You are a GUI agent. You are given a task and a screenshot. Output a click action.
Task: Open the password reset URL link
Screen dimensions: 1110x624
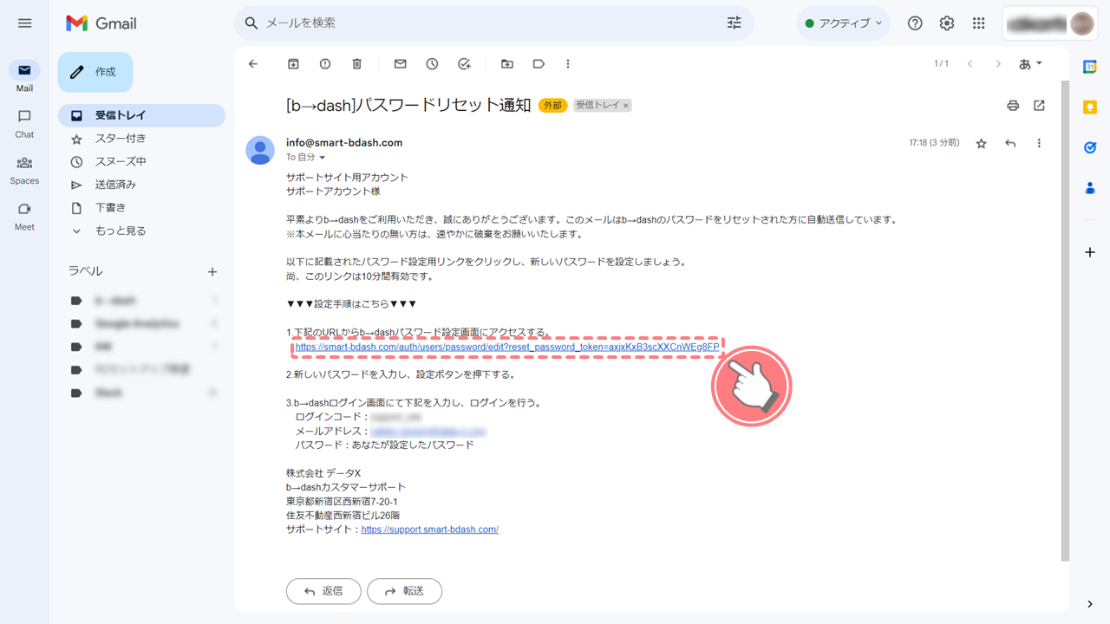(506, 347)
